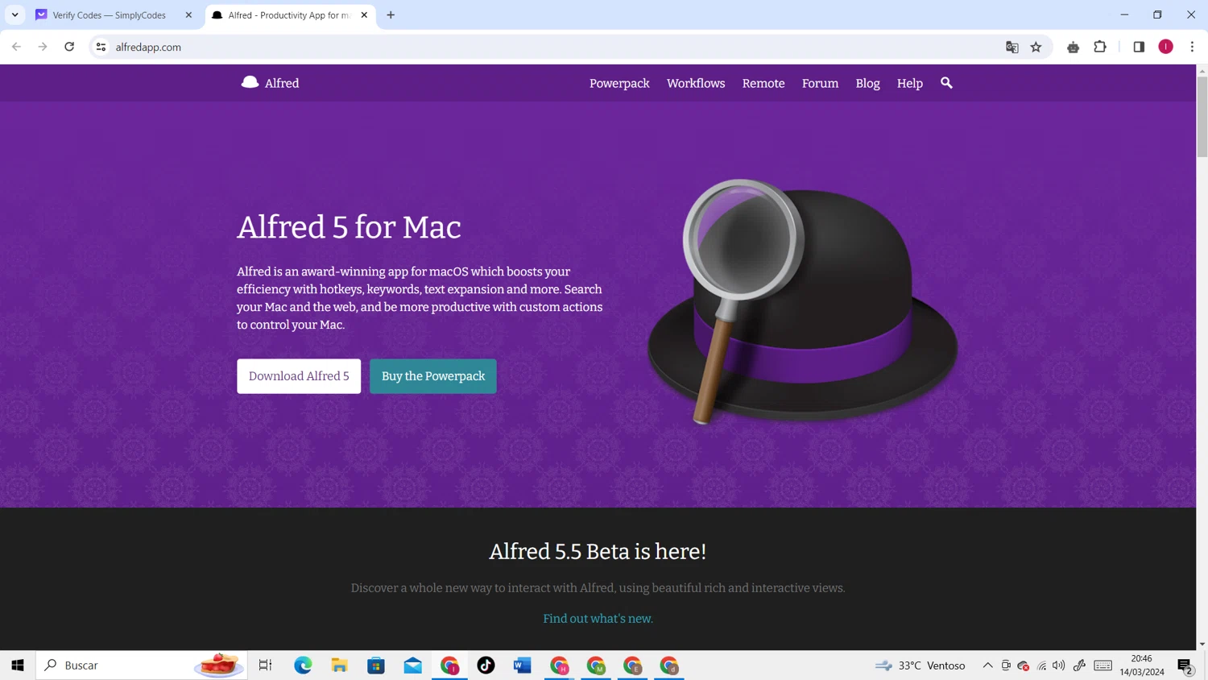Screen dimensions: 1208x680
Task: Click the Alfred hat logo in header
Action: (x=250, y=82)
